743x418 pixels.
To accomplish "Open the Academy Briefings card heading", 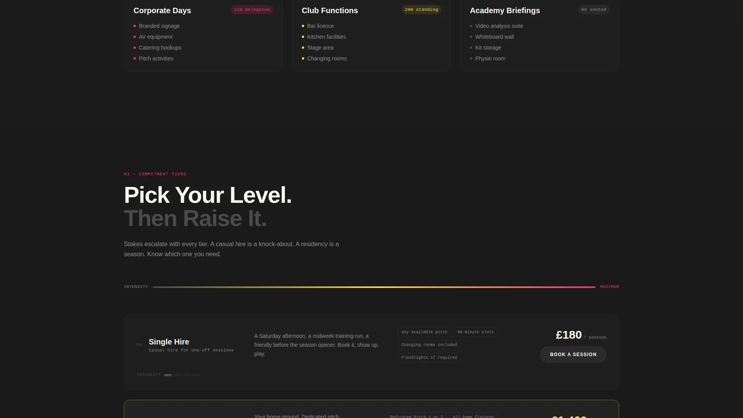I will pos(505,10).
